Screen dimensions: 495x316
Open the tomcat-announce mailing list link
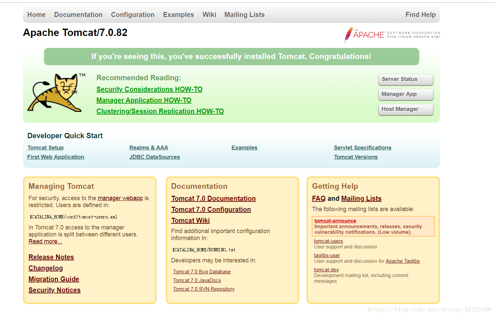335,221
